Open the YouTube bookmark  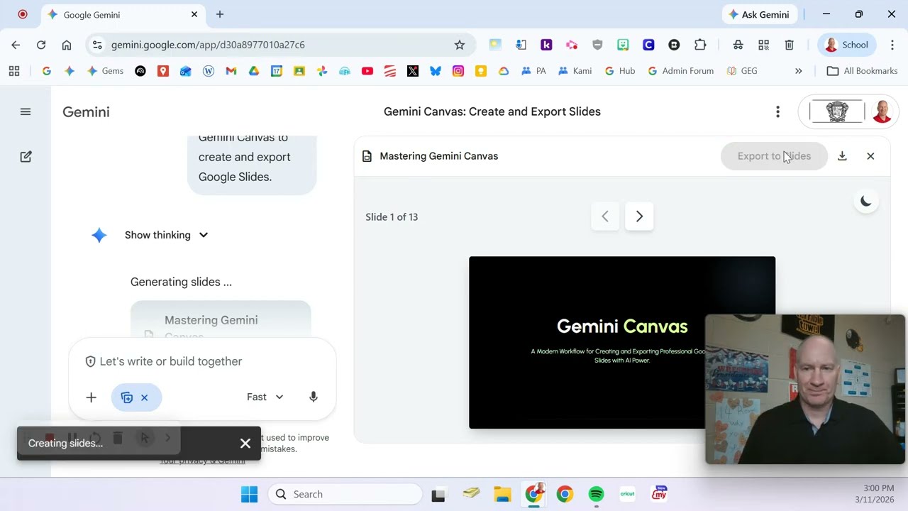pos(367,71)
